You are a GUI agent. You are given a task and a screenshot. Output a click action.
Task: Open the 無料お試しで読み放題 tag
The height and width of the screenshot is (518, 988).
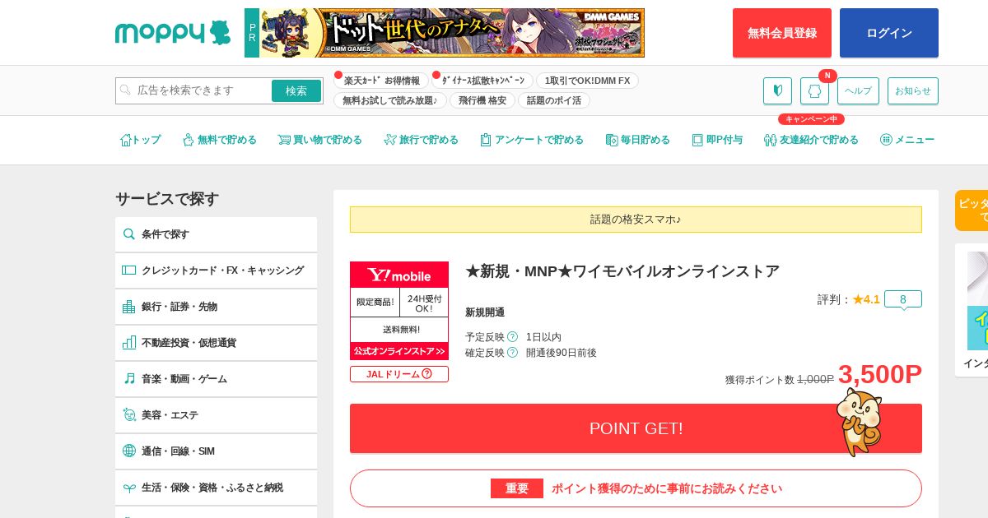(x=390, y=100)
